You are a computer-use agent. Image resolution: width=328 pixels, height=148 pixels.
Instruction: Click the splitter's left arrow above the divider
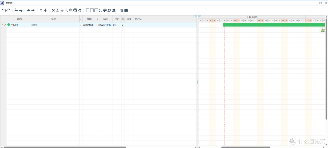[x=195, y=16]
